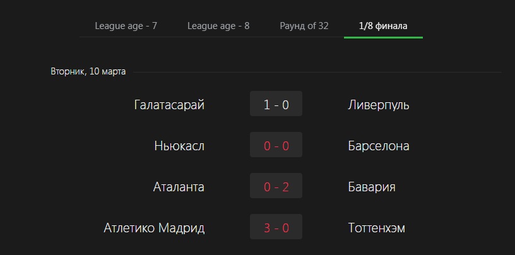Click the Вторник, 10 марта date header
Viewport: 515px width, 255px height.
(x=88, y=71)
